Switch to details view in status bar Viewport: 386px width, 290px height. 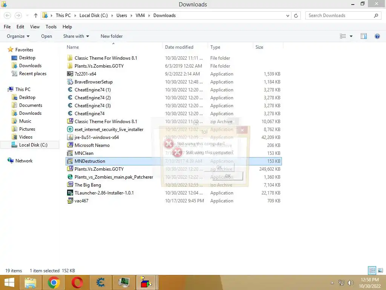click(372, 270)
